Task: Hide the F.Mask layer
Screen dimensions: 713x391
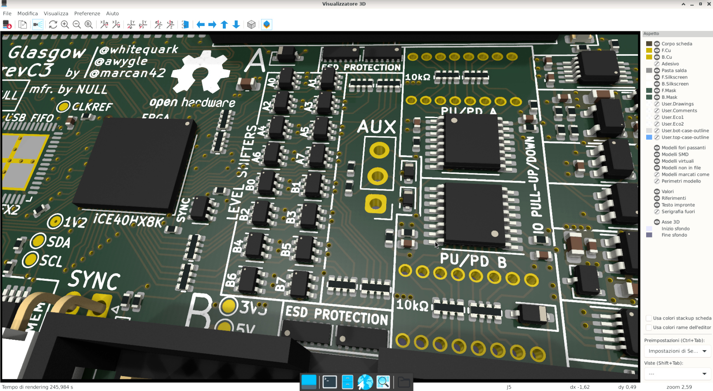Action: pyautogui.click(x=657, y=90)
